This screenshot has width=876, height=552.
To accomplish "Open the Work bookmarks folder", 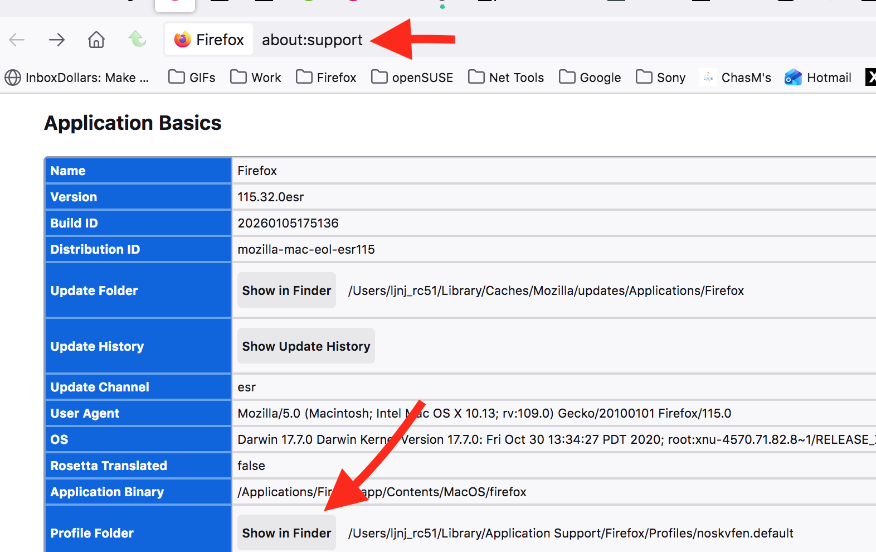I will click(256, 78).
